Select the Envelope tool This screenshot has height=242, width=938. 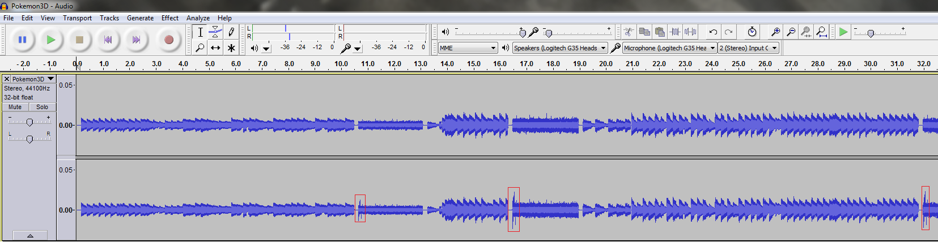[215, 32]
